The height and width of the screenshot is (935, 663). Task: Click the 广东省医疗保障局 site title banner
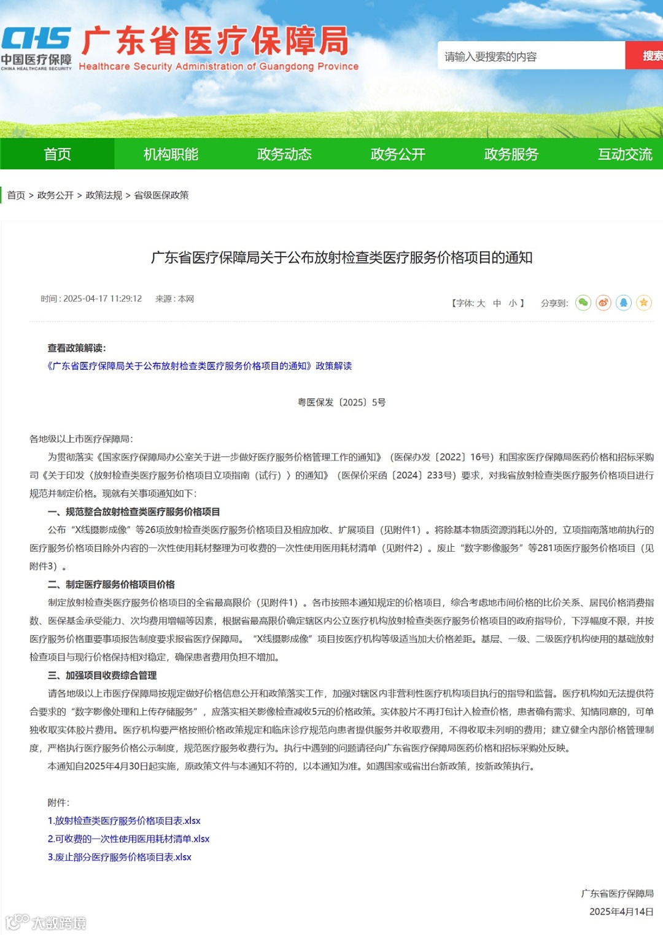[218, 48]
